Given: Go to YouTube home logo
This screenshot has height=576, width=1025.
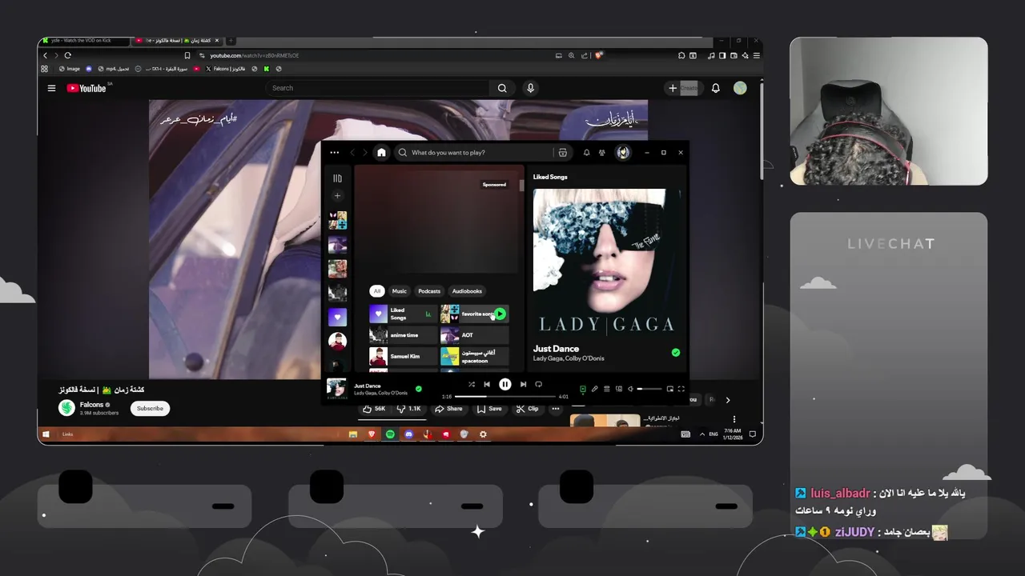Looking at the screenshot, I should click(86, 88).
